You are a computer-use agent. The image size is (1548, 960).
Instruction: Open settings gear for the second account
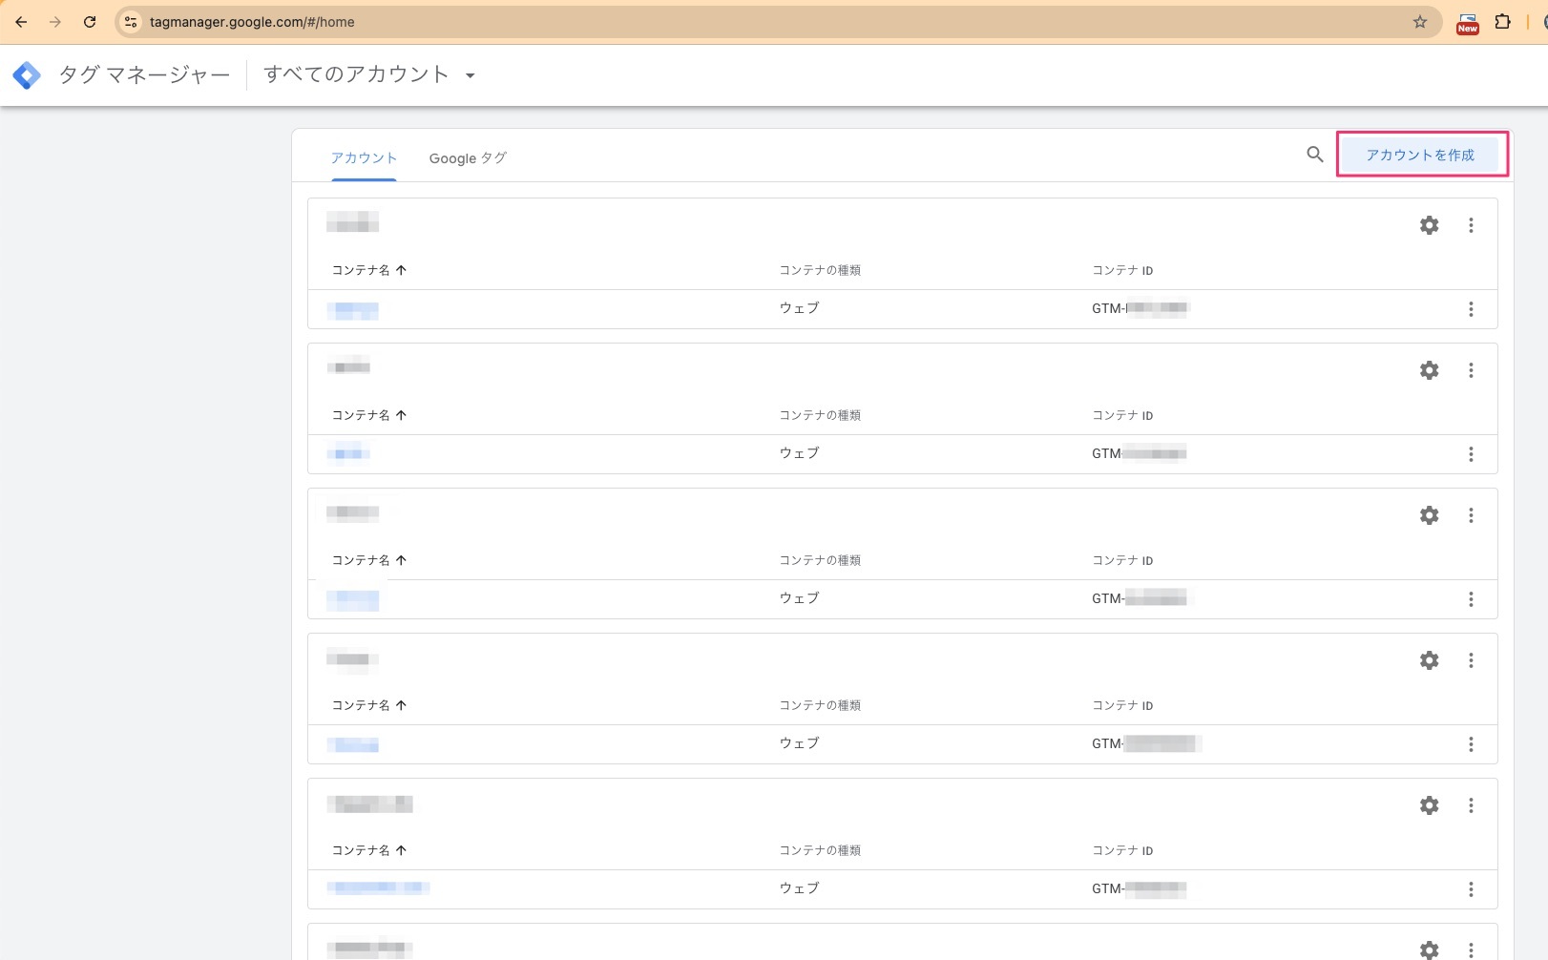(x=1429, y=370)
